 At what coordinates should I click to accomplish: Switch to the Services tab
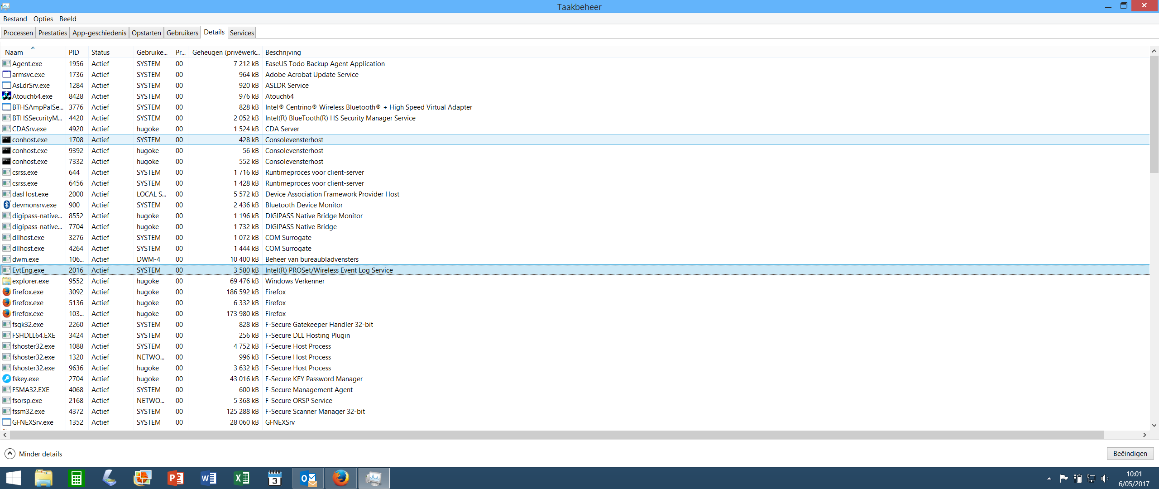[242, 33]
